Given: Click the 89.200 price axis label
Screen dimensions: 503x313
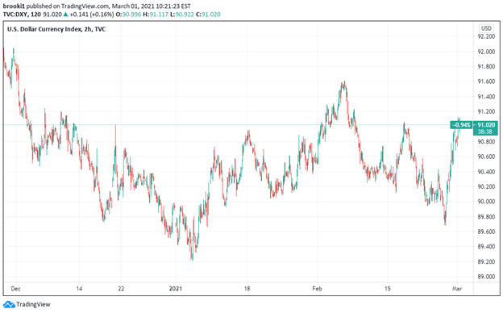Looking at the screenshot, I should (x=486, y=262).
